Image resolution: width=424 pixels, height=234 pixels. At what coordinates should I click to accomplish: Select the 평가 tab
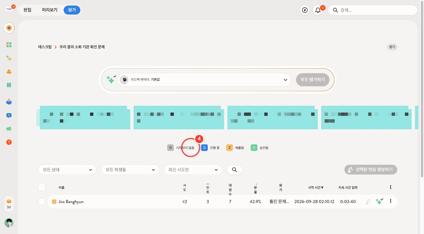pos(72,10)
